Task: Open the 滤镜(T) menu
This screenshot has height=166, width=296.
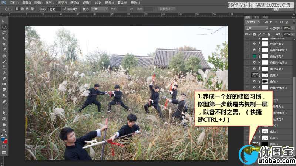Action: [87, 3]
